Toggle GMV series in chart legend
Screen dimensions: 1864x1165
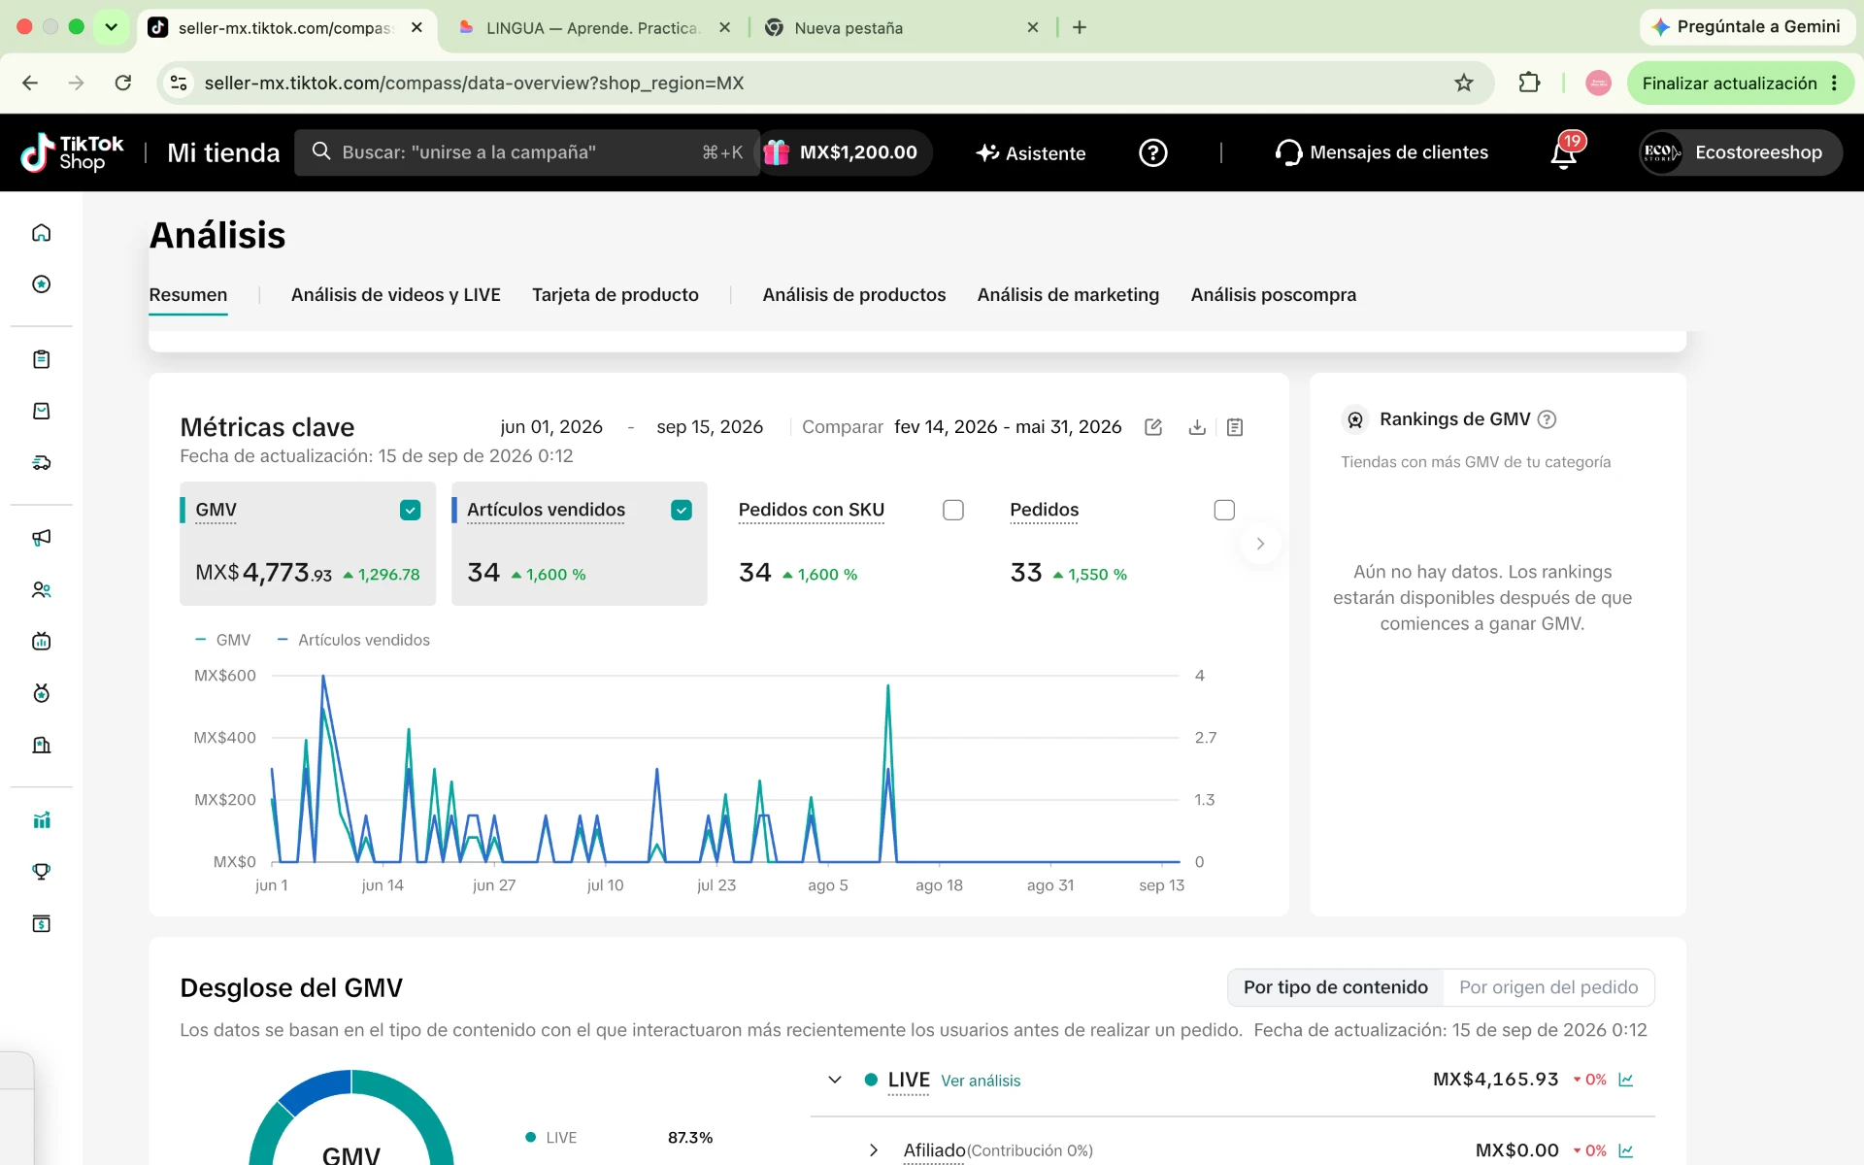coord(223,640)
